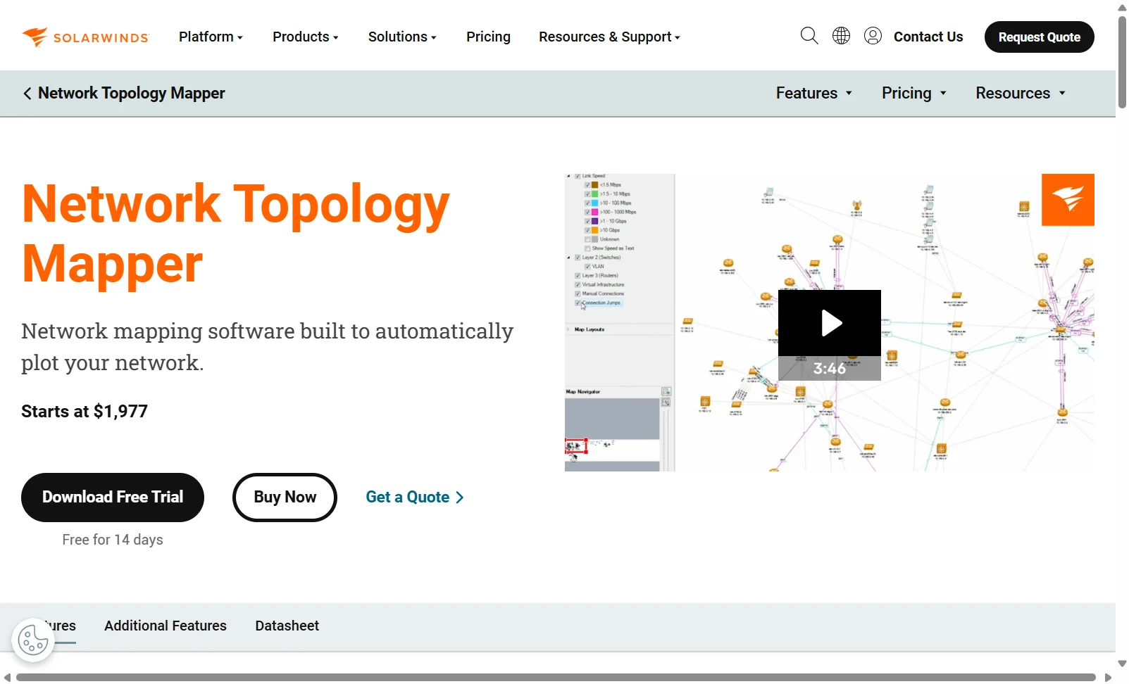The height and width of the screenshot is (684, 1129).
Task: Click the scroll up arrow
Action: point(1122,8)
